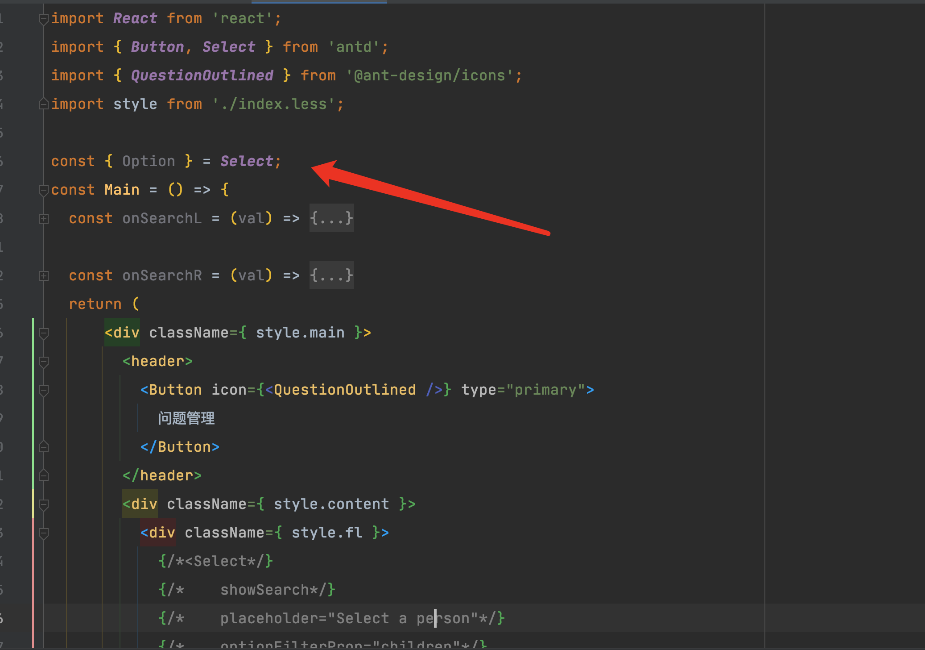
Task: Click the folded {...} body of onSearchR
Action: (331, 275)
